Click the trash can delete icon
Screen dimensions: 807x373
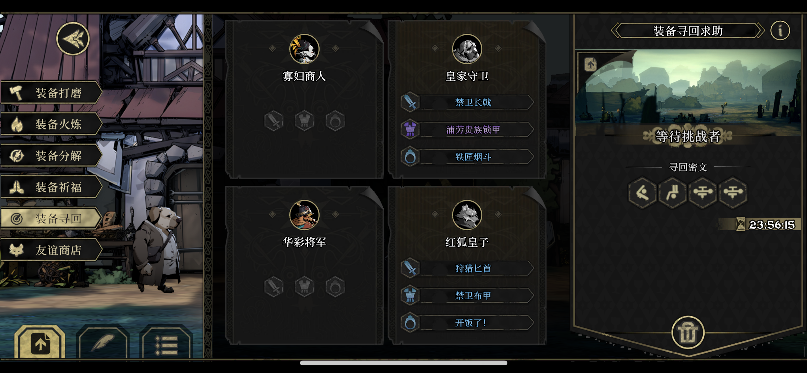click(688, 333)
